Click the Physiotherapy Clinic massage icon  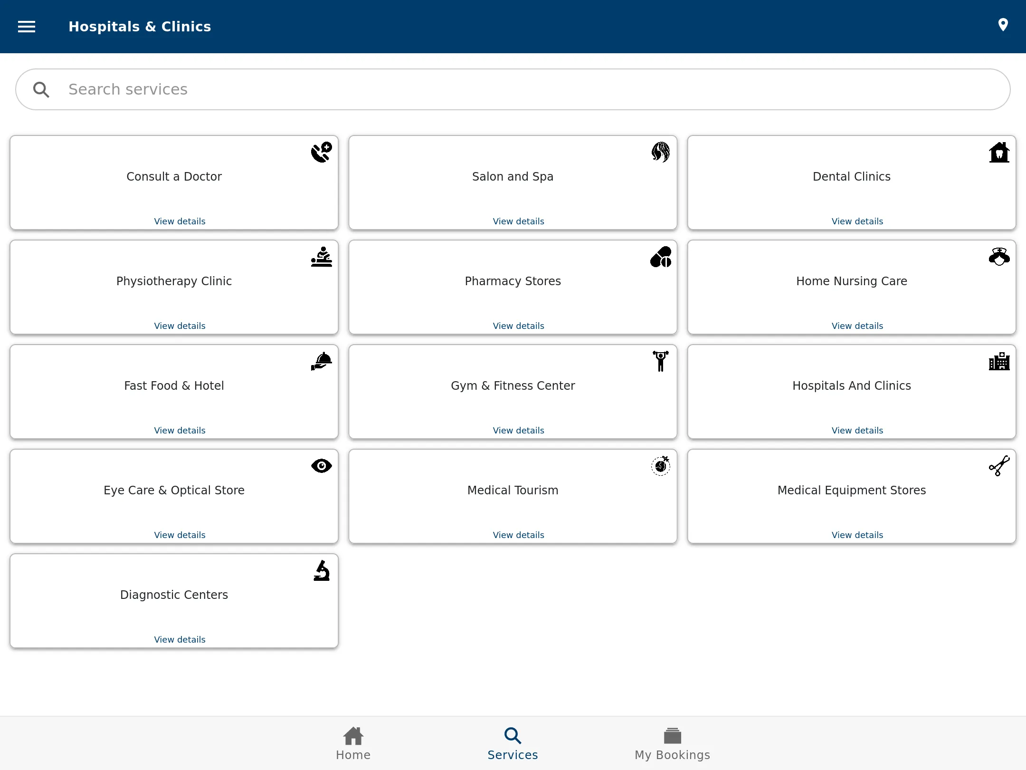[322, 257]
